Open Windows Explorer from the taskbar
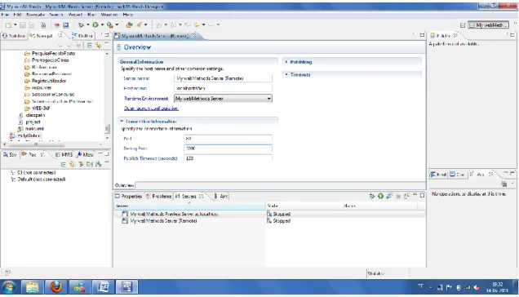This screenshot has width=519, height=297. pyautogui.click(x=32, y=286)
